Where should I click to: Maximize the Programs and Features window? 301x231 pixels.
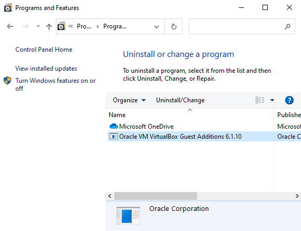pos(265,8)
